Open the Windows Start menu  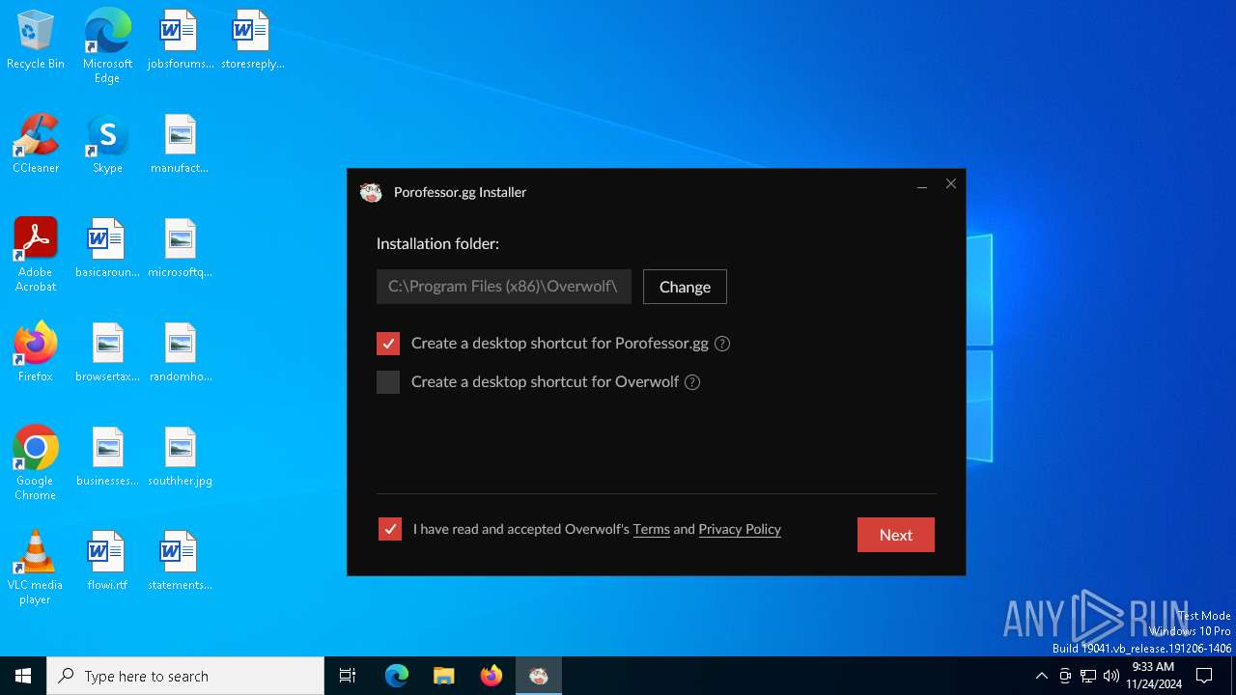tap(23, 676)
